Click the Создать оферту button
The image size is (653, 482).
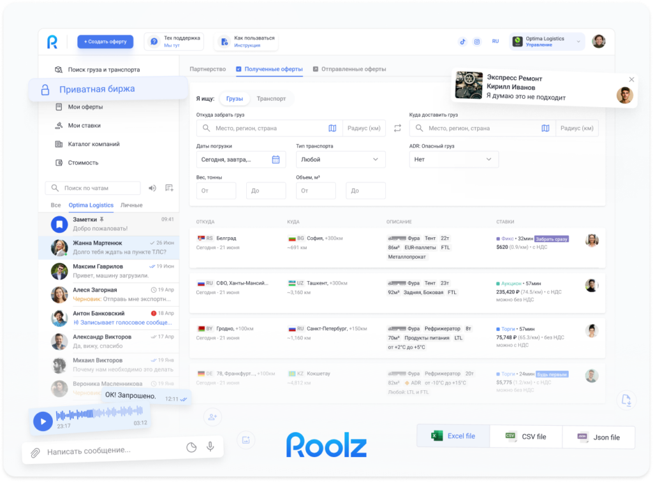coord(105,41)
